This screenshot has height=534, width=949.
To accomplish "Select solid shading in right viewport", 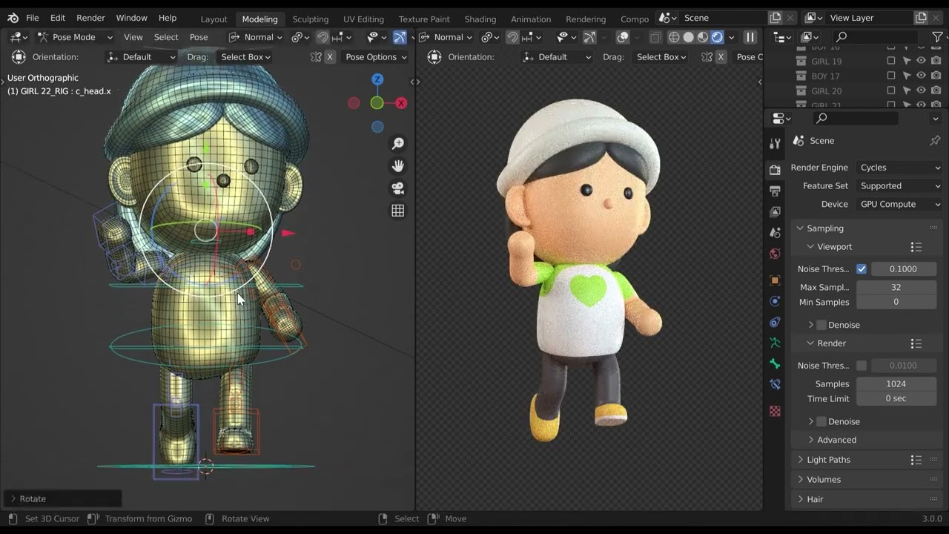I will tap(688, 37).
